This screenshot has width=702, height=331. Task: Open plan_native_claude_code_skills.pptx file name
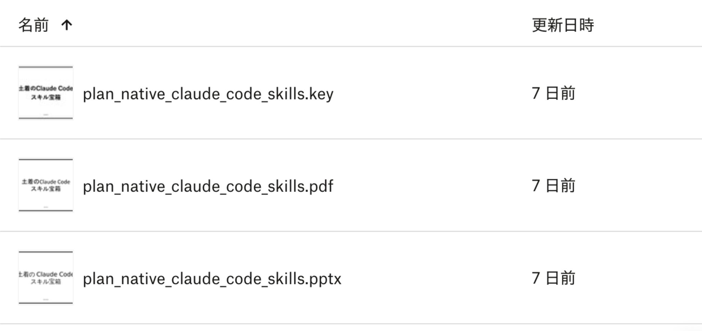(212, 279)
